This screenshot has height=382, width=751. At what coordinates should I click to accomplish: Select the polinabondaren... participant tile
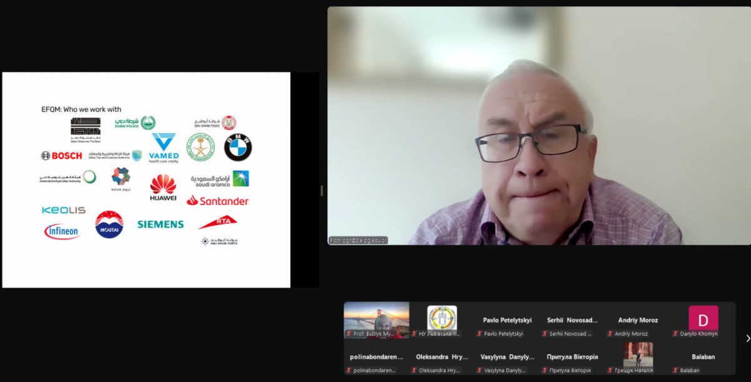(x=376, y=357)
